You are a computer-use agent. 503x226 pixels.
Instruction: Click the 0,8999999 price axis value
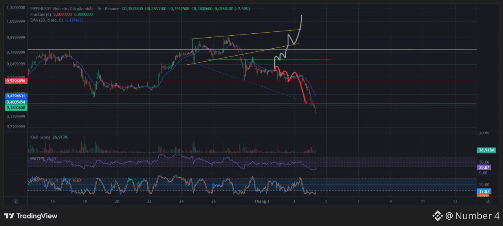[x=16, y=38]
